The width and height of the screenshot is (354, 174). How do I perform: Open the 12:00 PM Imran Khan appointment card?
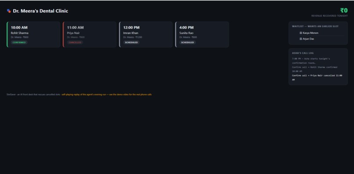(146, 34)
